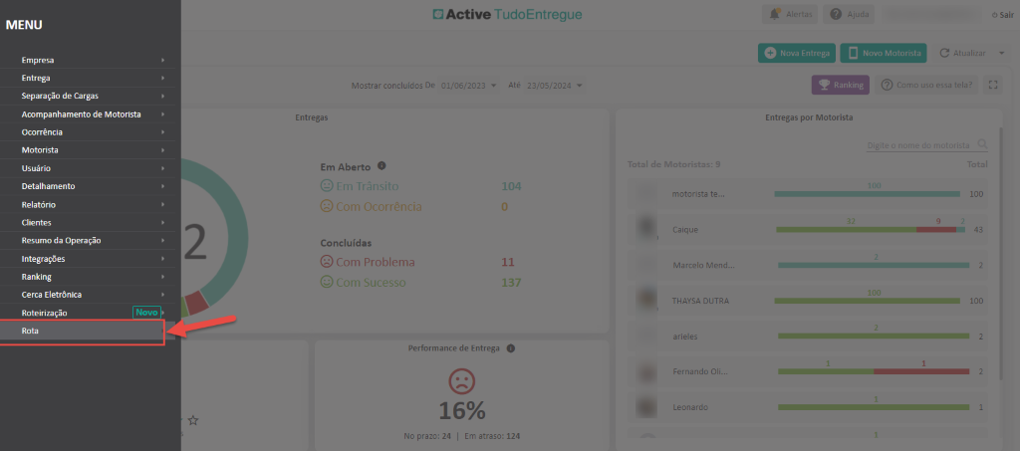Click the motorista search field
The image size is (1020, 451).
pyautogui.click(x=919, y=145)
